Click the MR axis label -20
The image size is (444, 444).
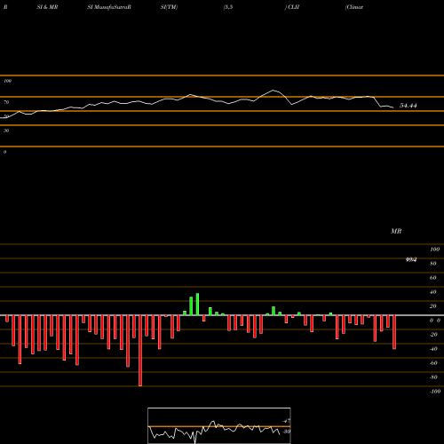(x=433, y=335)
